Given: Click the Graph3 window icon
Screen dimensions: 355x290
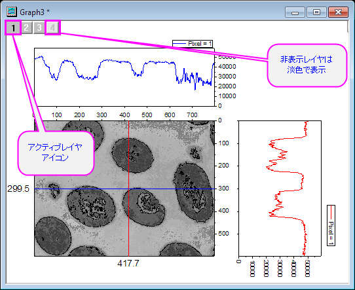Looking at the screenshot, I should (11, 12).
